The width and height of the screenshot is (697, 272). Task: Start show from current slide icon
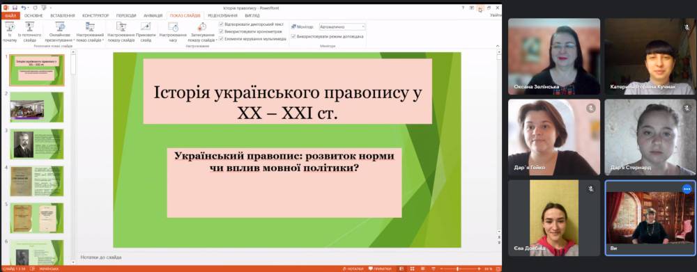click(x=29, y=26)
